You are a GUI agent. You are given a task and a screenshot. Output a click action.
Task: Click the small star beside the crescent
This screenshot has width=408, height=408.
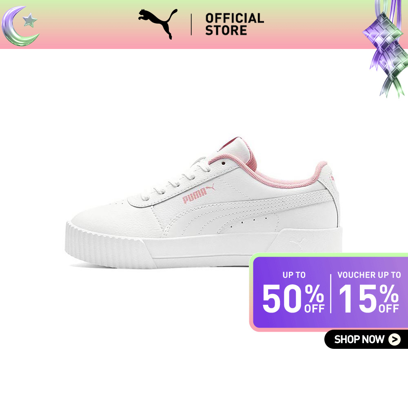click(30, 20)
